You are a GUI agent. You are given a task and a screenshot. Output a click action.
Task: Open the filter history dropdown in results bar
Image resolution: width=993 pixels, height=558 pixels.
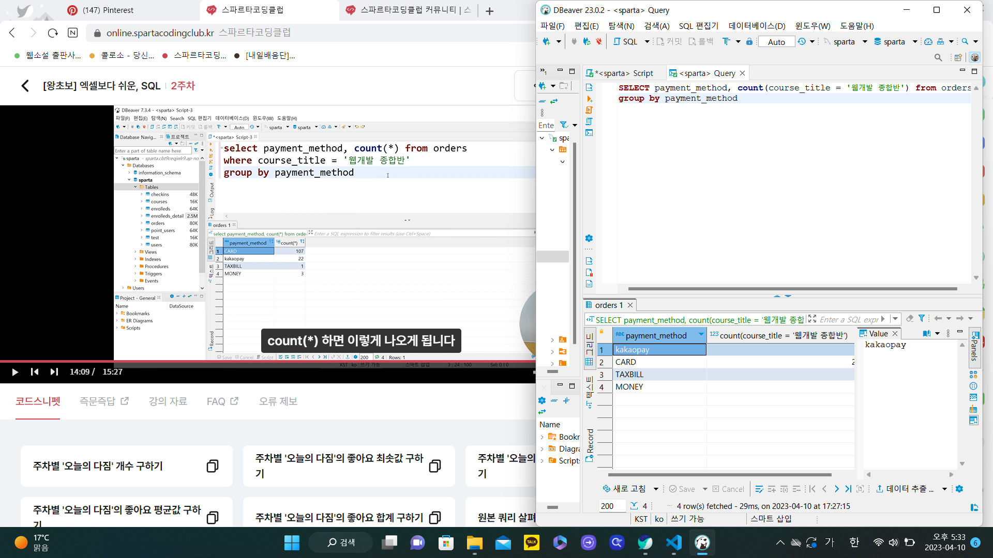[x=895, y=319]
